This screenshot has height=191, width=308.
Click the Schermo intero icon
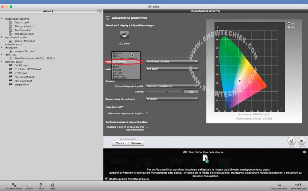[x=14, y=185]
